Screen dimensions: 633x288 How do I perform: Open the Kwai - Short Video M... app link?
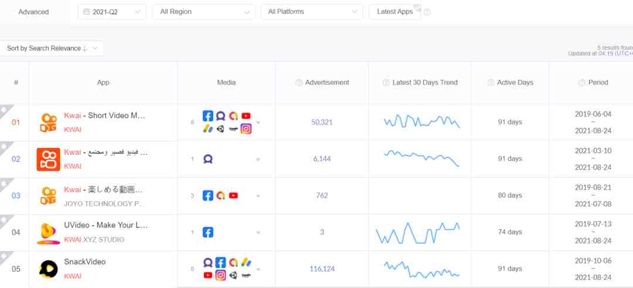[104, 116]
